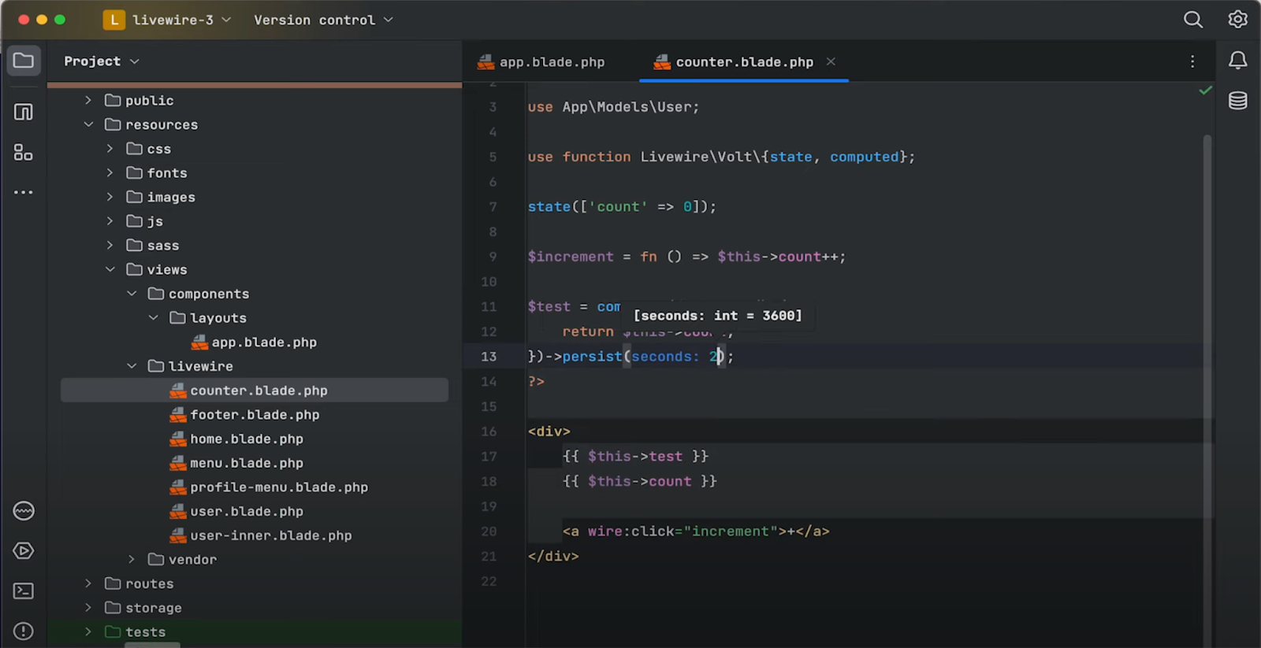Open home.blade.php file
Image resolution: width=1261 pixels, height=648 pixels.
pos(236,439)
